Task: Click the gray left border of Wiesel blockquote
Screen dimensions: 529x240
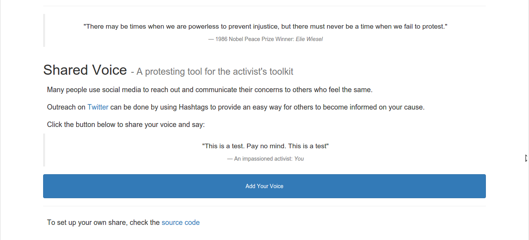Action: 44,30
